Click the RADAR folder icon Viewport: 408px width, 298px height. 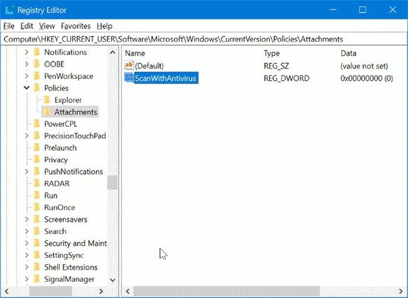[x=37, y=184]
